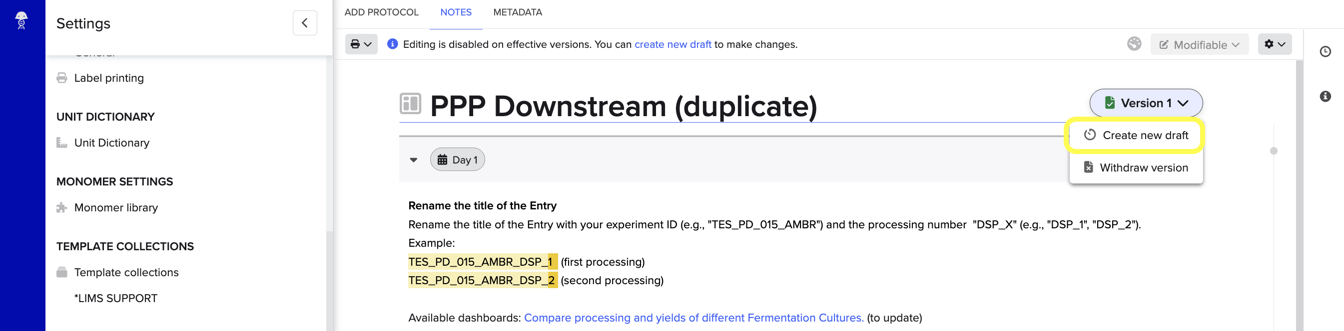This screenshot has width=1344, height=331.
Task: Toggle the Modifiable mode button
Action: tap(1199, 44)
